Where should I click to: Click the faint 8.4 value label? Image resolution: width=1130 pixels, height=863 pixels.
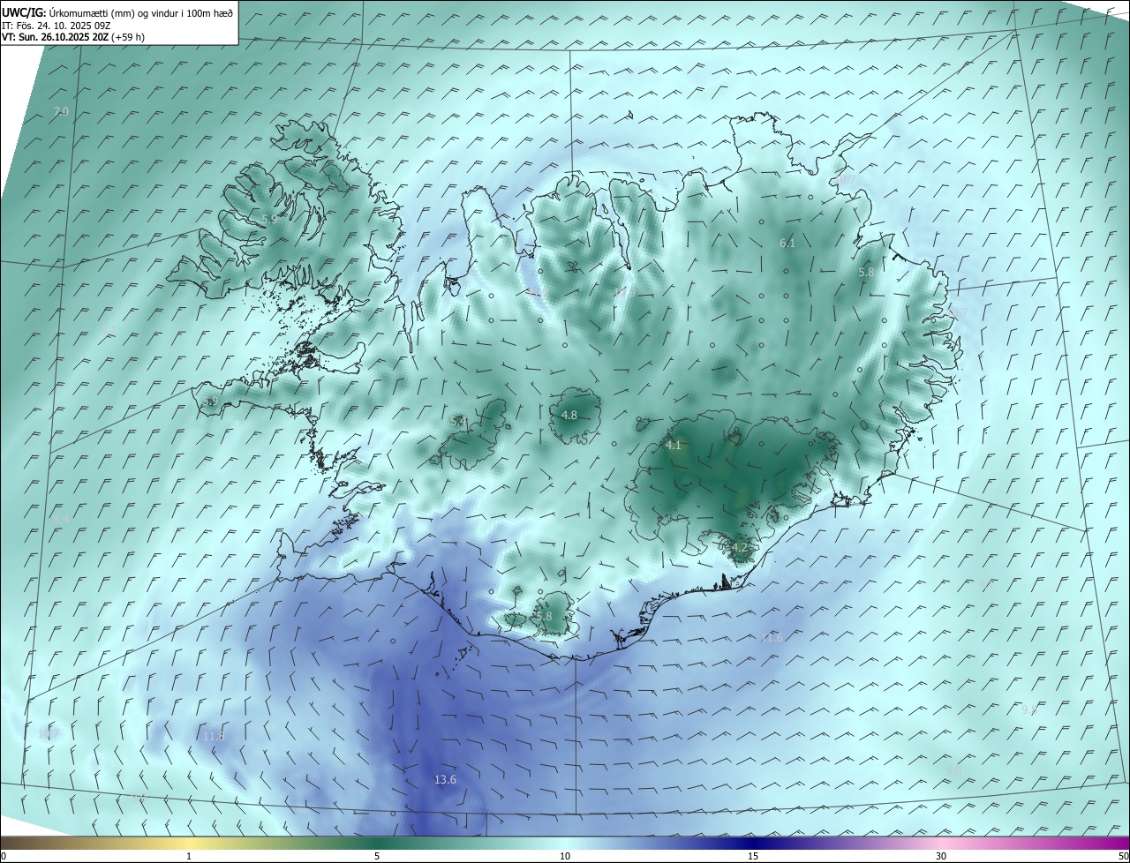click(61, 519)
